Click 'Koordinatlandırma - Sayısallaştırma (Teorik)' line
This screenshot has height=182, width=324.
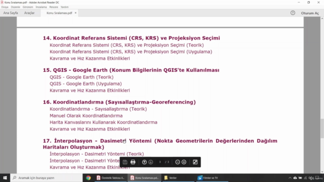pos(98,109)
